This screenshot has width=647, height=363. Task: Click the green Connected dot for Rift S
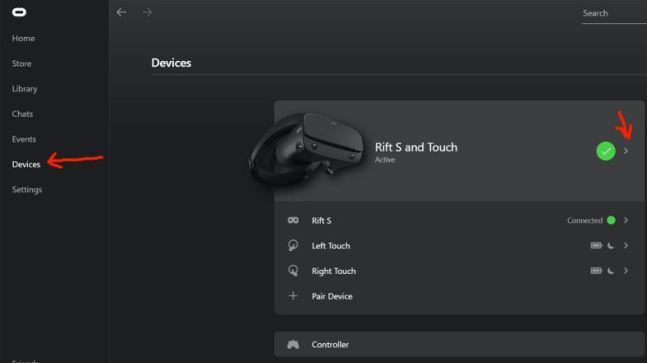pyautogui.click(x=611, y=220)
